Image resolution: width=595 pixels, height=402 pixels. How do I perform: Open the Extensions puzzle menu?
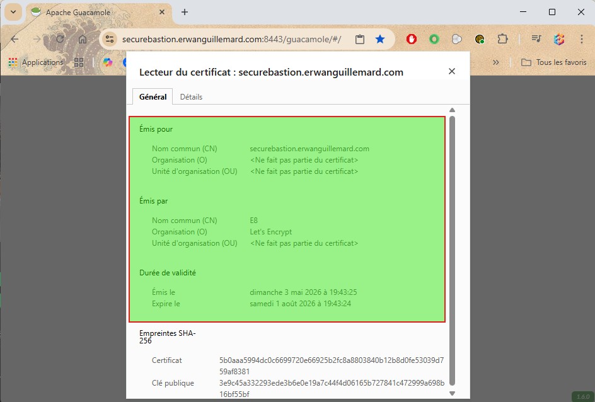[x=502, y=39]
